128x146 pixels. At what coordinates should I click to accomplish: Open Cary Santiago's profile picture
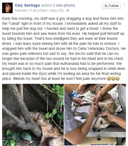7,8
